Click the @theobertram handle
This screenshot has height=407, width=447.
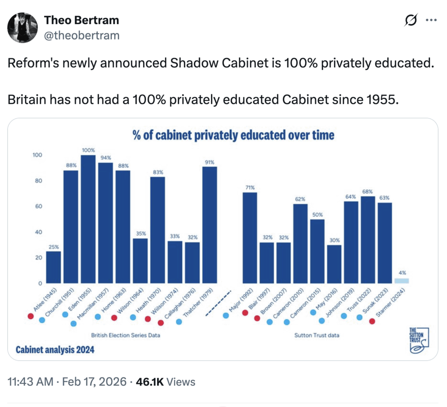[x=81, y=35]
